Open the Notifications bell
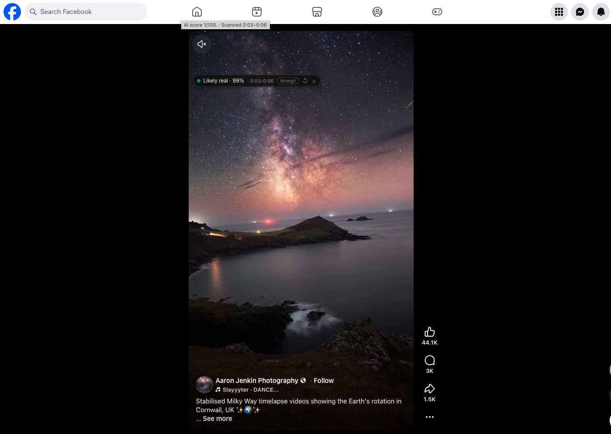The image size is (611, 434). pos(601,12)
